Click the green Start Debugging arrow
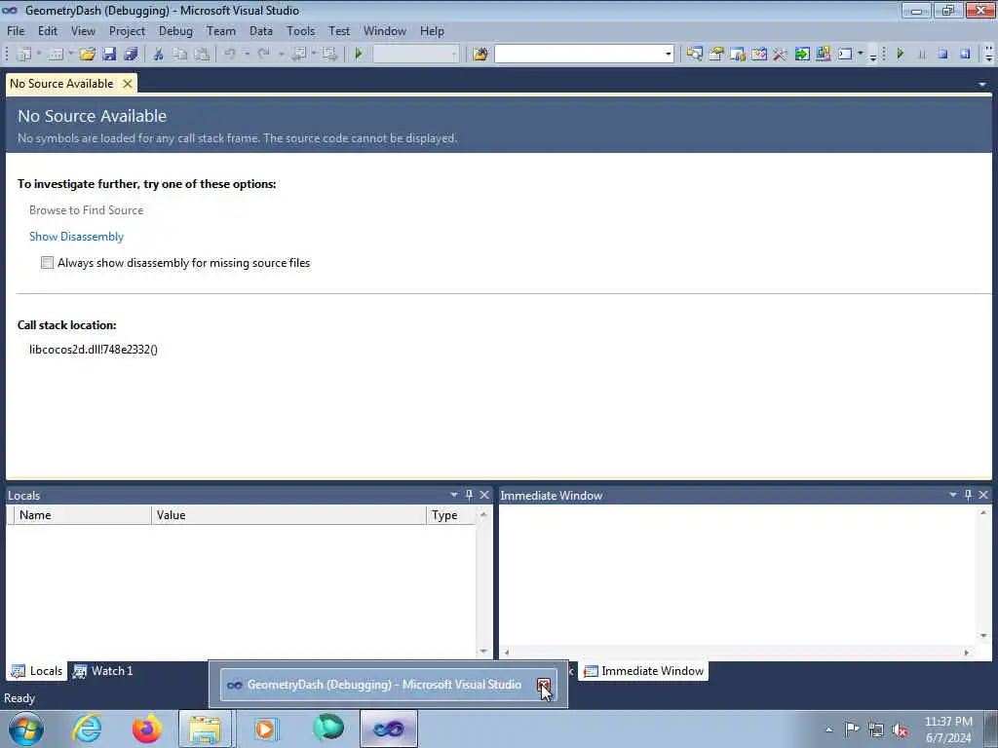This screenshot has height=748, width=998. coord(359,55)
